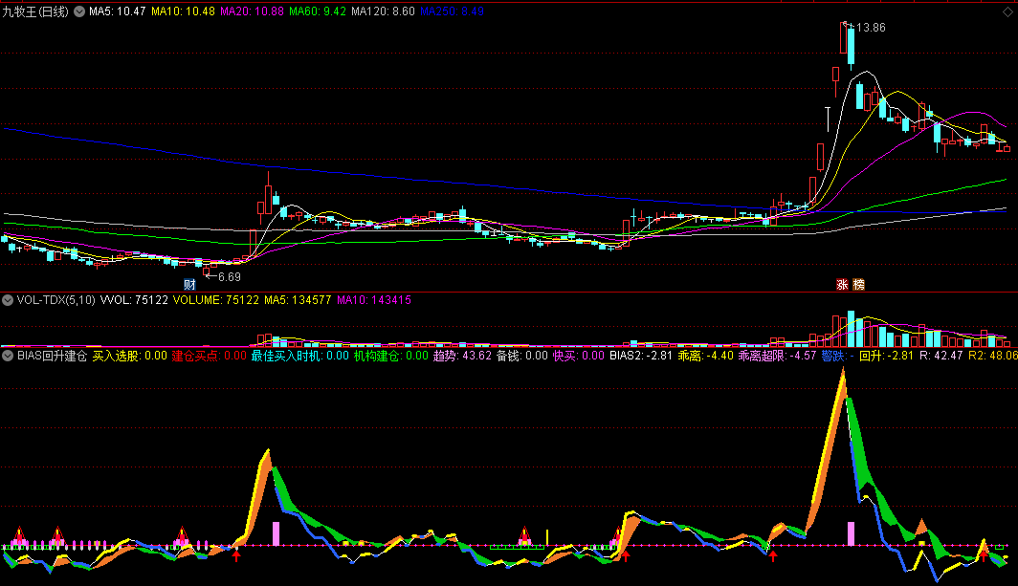Click the tall cyan candle at the 13.86 peak
This screenshot has width=1018, height=586.
pyautogui.click(x=851, y=46)
